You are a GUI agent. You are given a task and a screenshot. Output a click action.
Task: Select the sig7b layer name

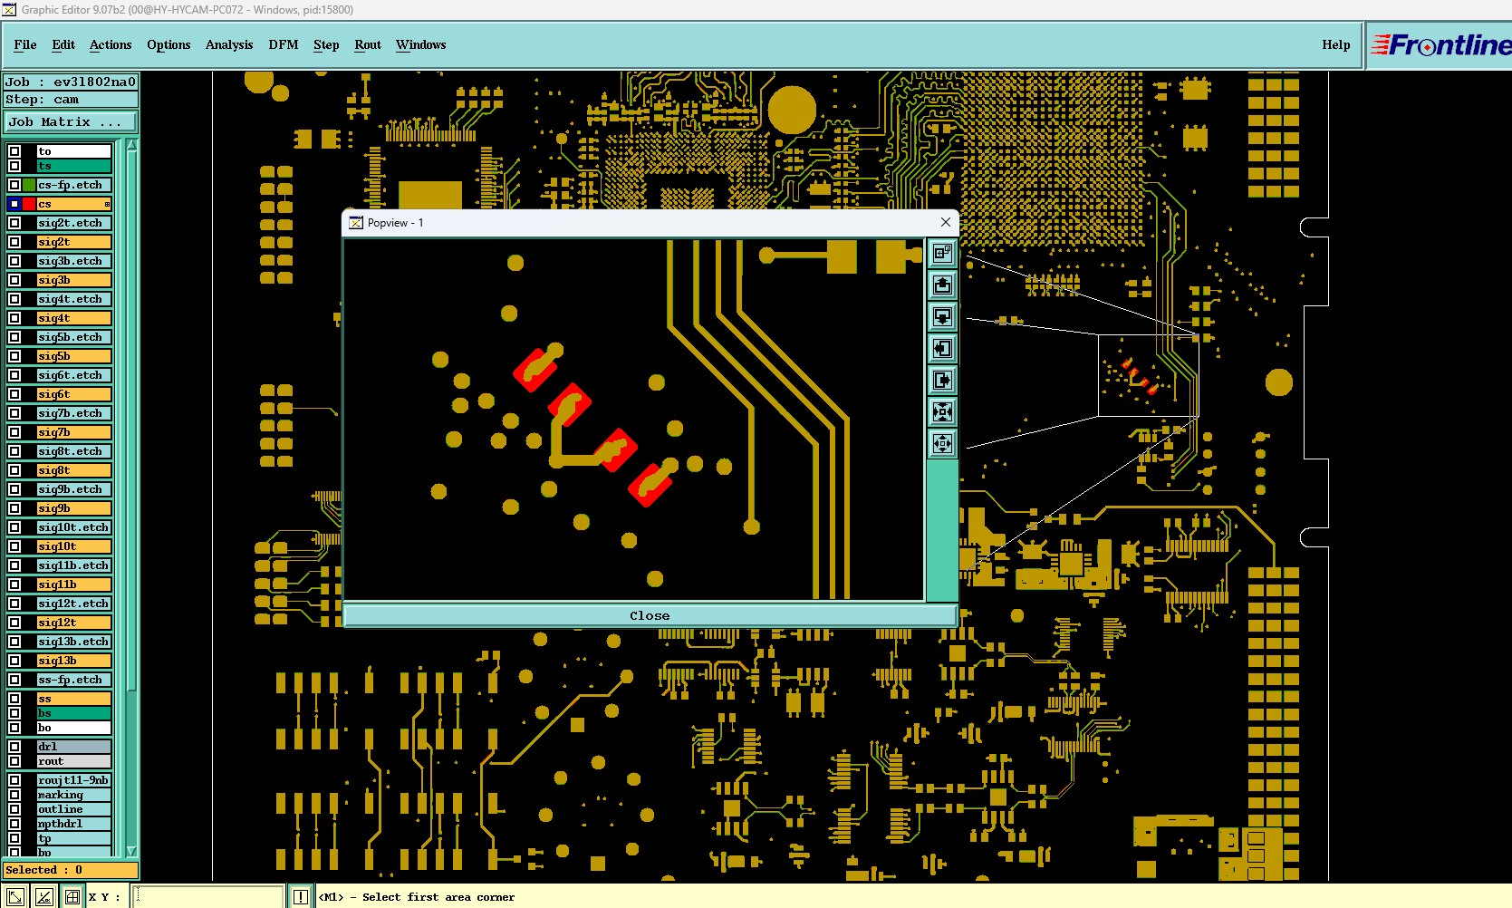pos(74,432)
